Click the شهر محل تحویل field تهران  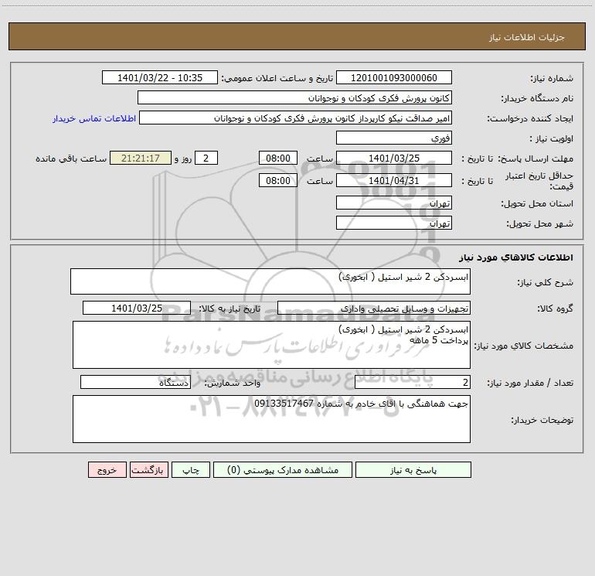click(394, 223)
